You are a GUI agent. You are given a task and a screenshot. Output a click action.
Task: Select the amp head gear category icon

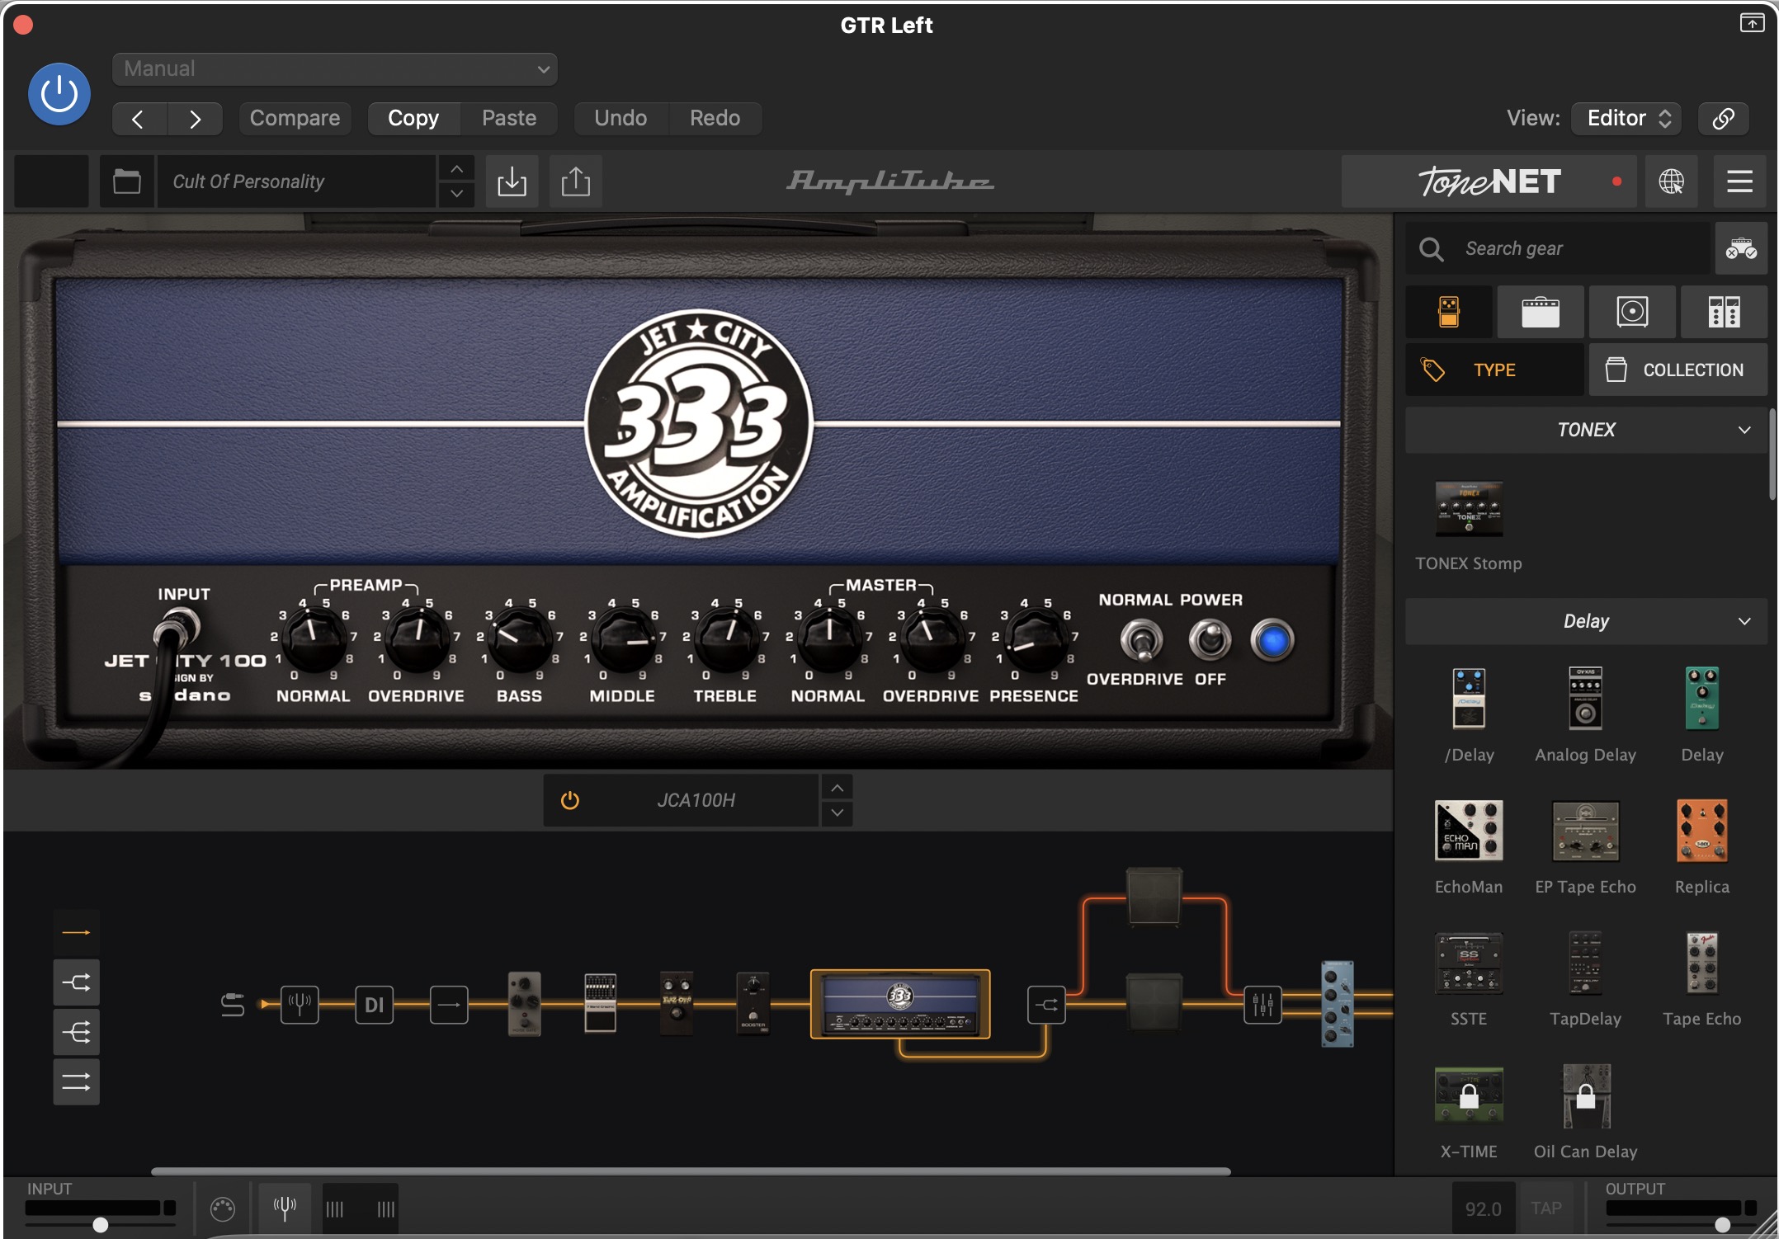(1540, 312)
